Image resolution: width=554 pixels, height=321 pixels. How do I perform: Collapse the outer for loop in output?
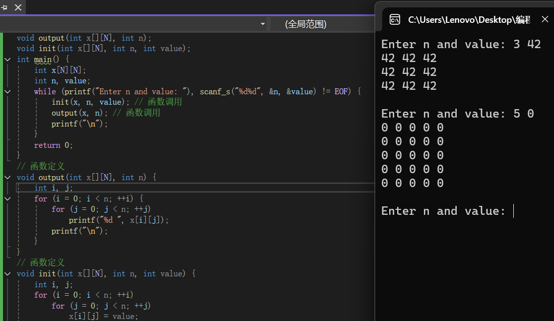point(7,199)
